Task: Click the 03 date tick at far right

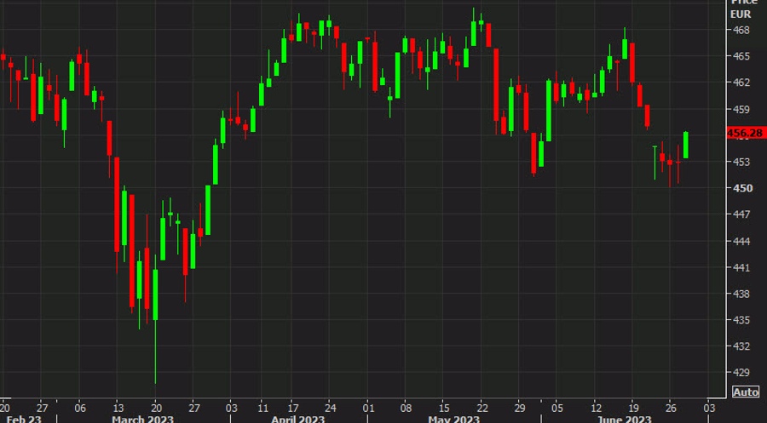Action: [x=709, y=407]
